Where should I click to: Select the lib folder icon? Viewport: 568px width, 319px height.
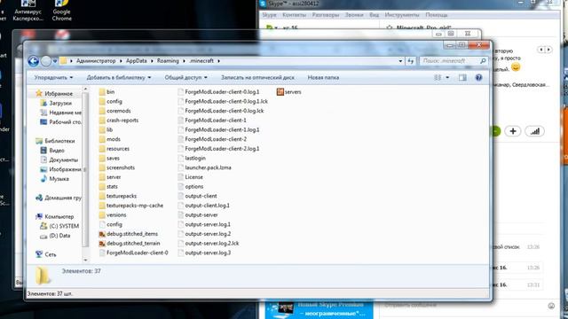[102, 129]
